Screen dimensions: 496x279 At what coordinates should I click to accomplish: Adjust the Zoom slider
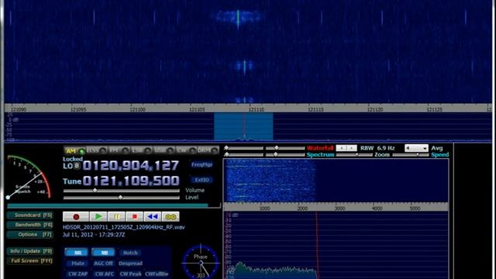(x=354, y=155)
